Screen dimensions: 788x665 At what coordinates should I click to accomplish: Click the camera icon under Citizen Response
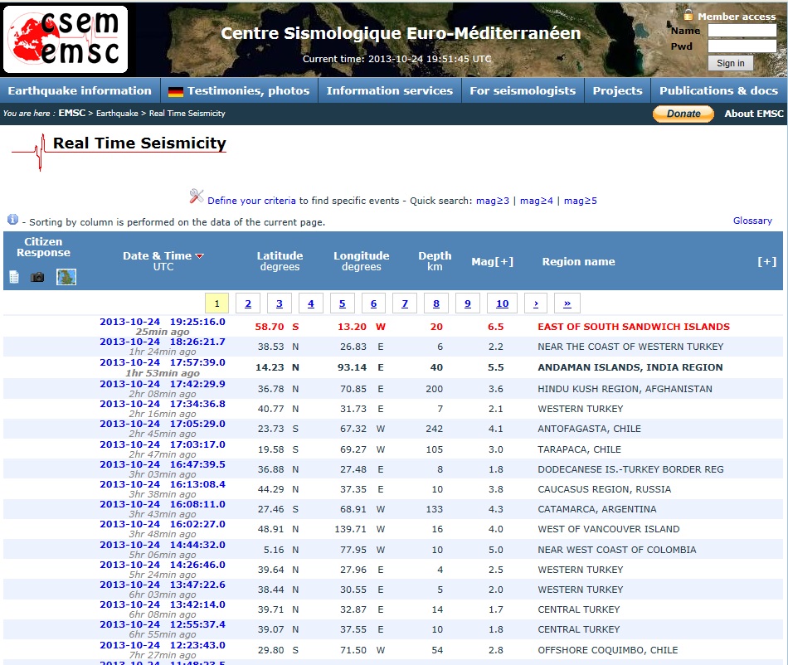point(37,277)
